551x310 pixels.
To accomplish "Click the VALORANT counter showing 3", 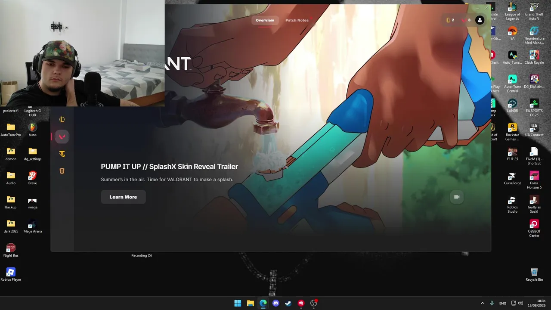I will pos(466,20).
